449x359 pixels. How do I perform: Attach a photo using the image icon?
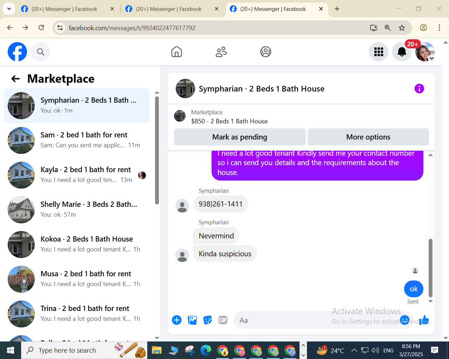pos(192,320)
